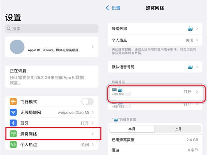This screenshot has height=155, width=207.
Task: Select the 本月 segment tab
Action: pos(131,129)
